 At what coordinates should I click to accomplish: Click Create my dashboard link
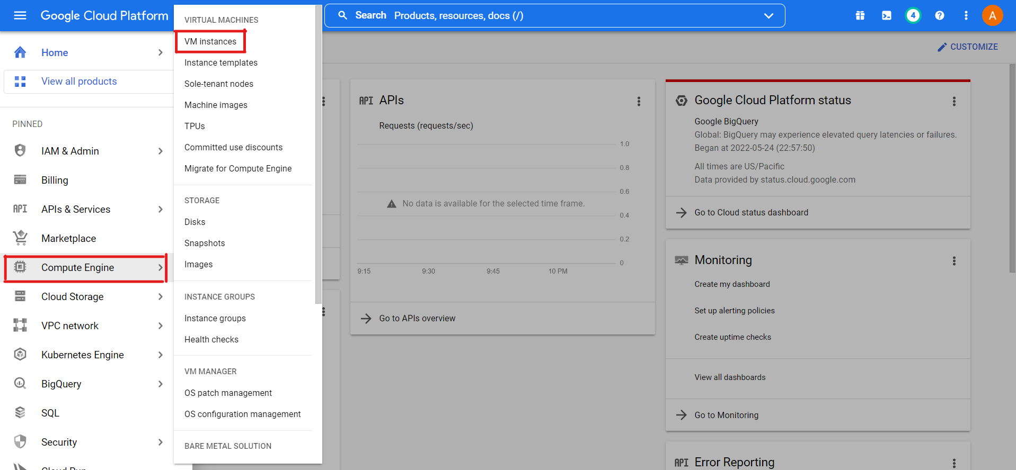point(732,284)
